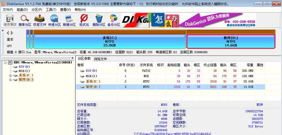Screen dimensions: 282x135
Task: Select MSR(1) in disk tree
Action: click(x=24, y=71)
